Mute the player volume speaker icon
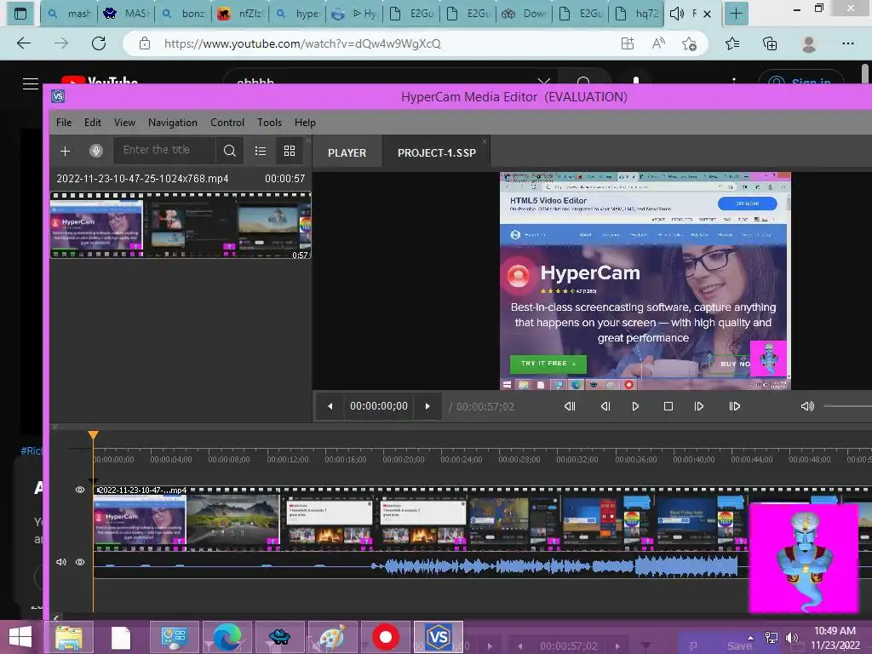 807,406
